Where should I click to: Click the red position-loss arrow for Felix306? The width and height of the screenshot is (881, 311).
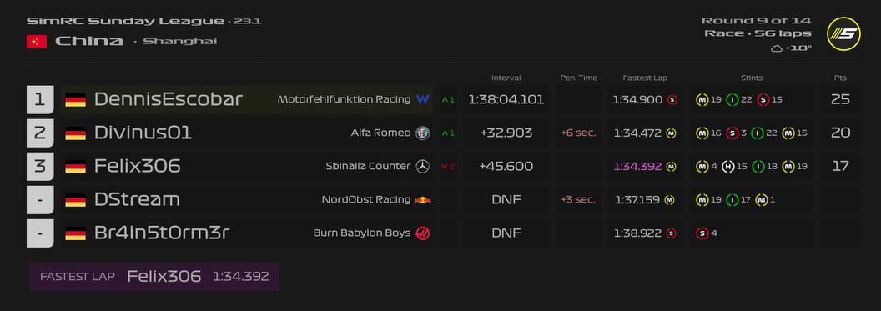tap(445, 167)
